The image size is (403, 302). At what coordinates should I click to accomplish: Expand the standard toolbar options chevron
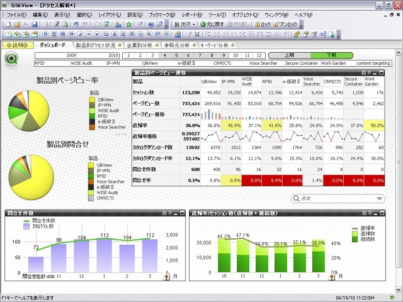coord(166,25)
